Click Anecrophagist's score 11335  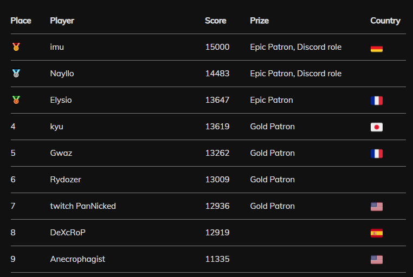(x=217, y=259)
